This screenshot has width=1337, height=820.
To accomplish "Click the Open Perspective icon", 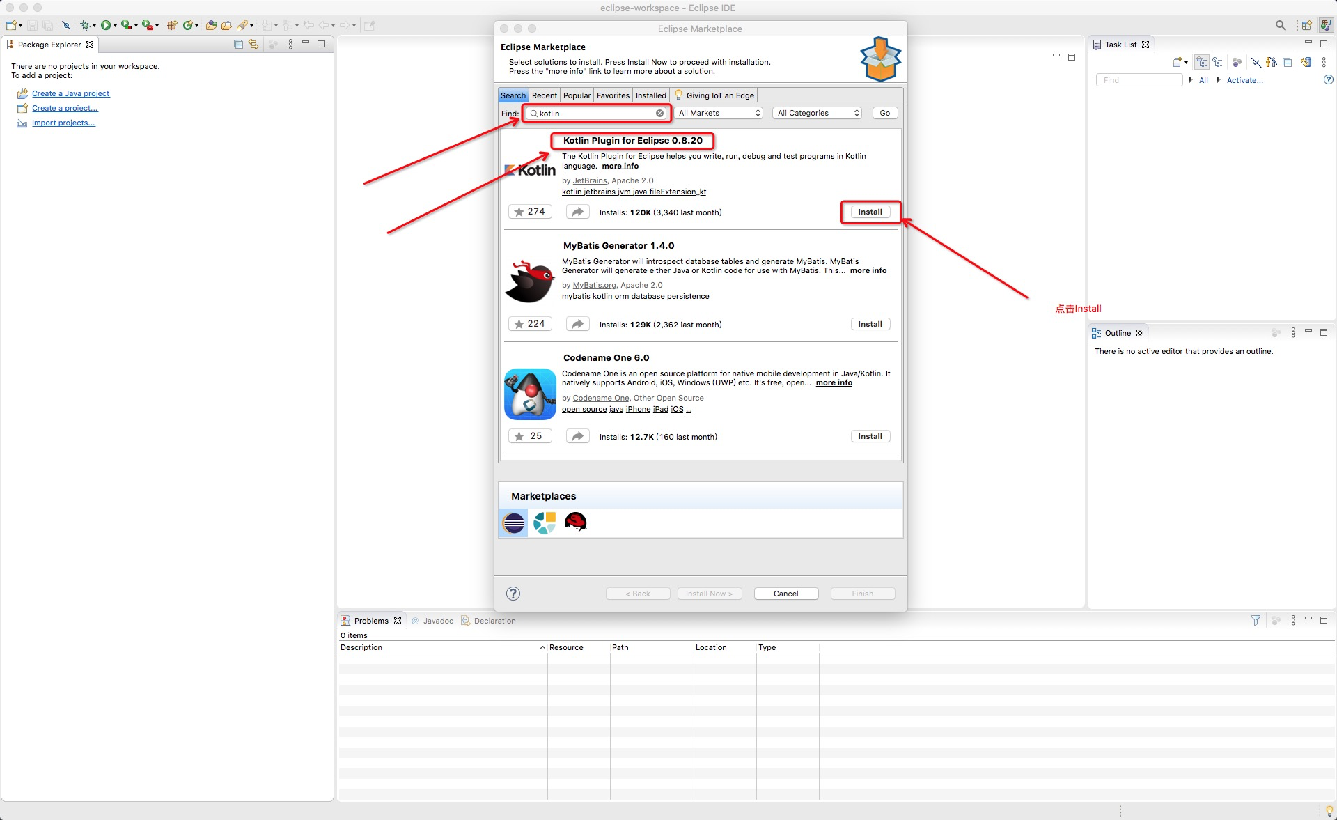I will 1307,25.
